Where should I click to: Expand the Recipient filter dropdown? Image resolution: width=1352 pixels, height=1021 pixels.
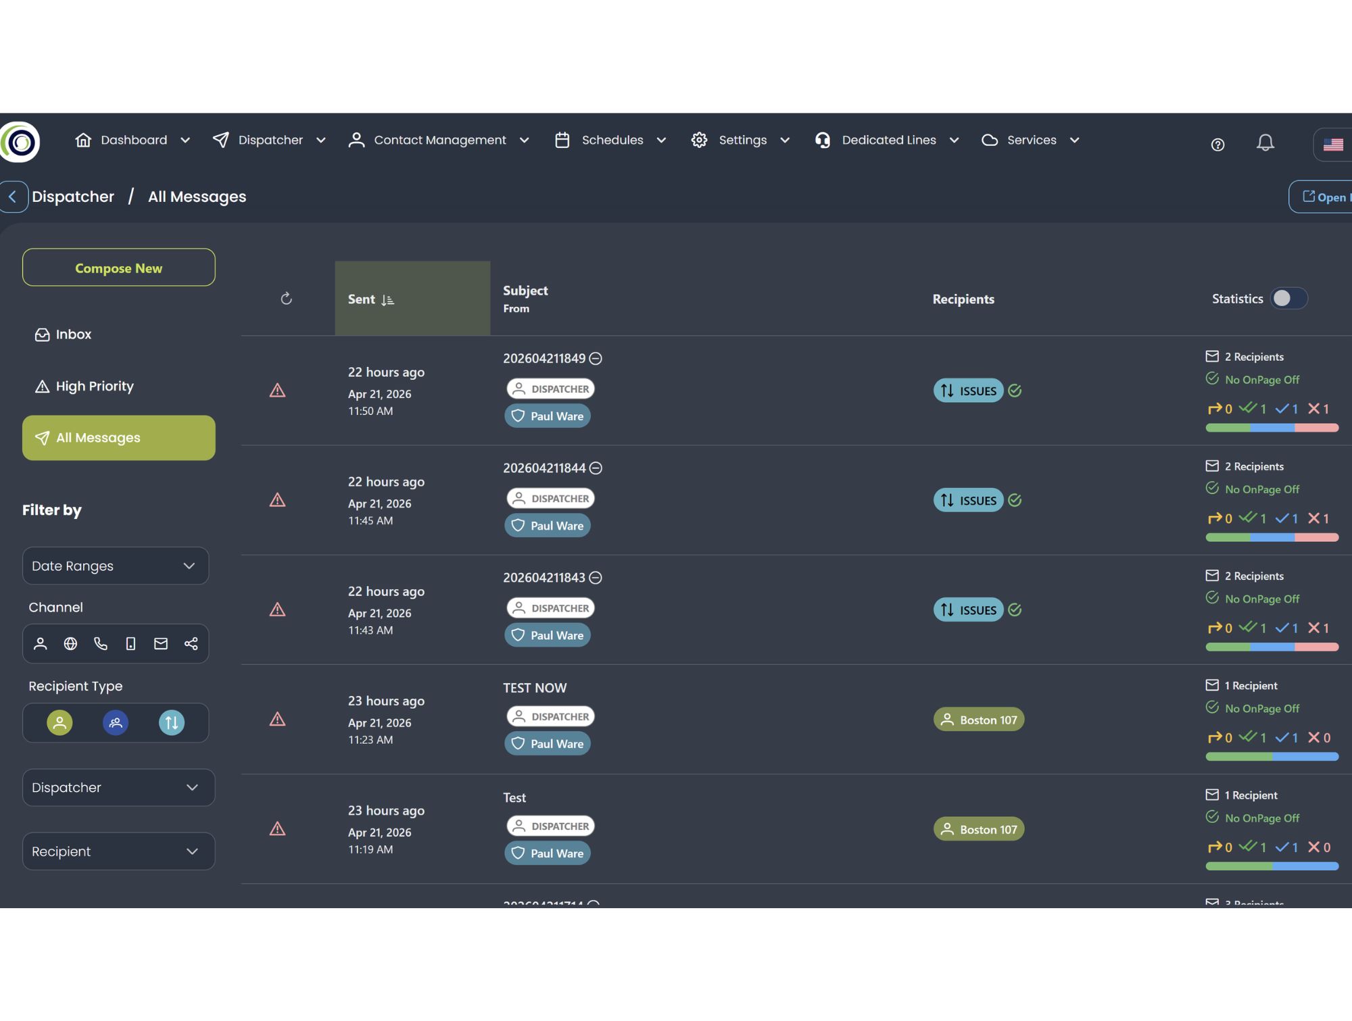coord(118,851)
